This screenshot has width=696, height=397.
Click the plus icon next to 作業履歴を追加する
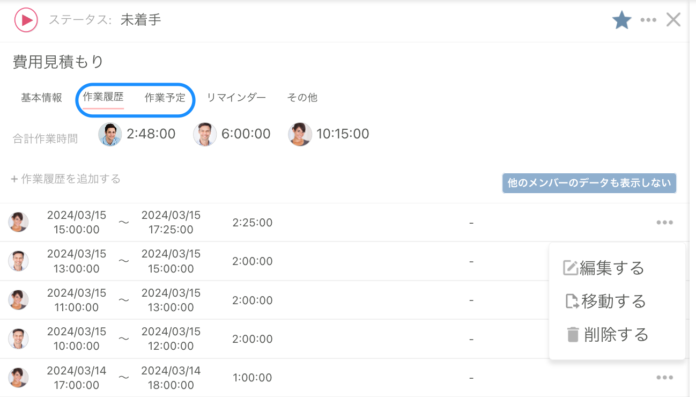[x=13, y=179]
